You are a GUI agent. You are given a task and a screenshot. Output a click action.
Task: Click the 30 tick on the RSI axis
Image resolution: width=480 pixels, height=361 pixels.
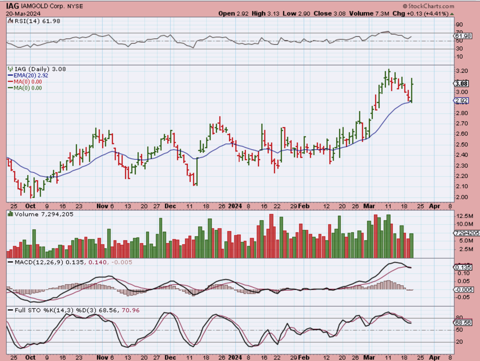[x=459, y=48]
